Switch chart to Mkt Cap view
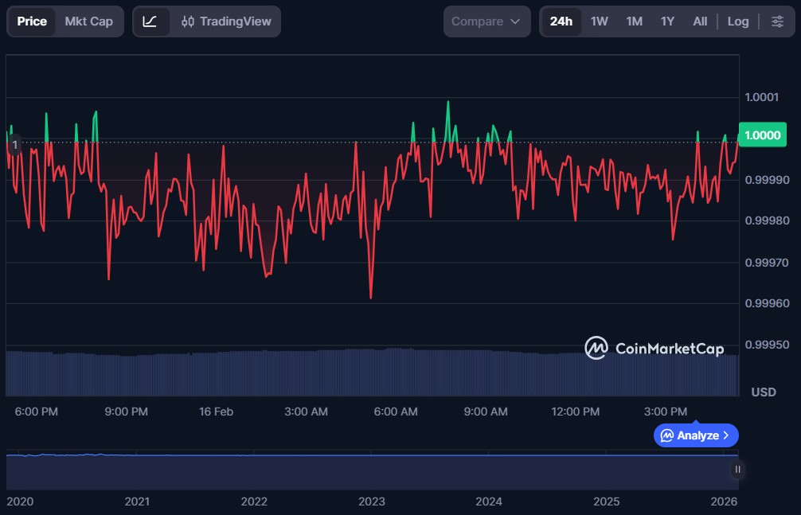The height and width of the screenshot is (515, 801). click(88, 21)
